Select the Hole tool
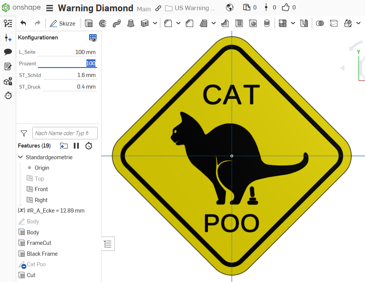Image resolution: width=365 pixels, height=282 pixels. (x=253, y=23)
